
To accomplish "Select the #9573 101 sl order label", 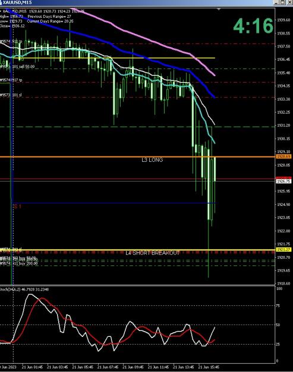I will tap(11, 95).
